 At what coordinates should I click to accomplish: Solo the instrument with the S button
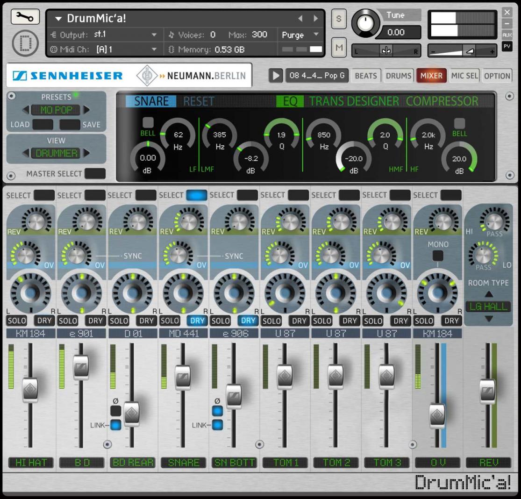point(339,19)
